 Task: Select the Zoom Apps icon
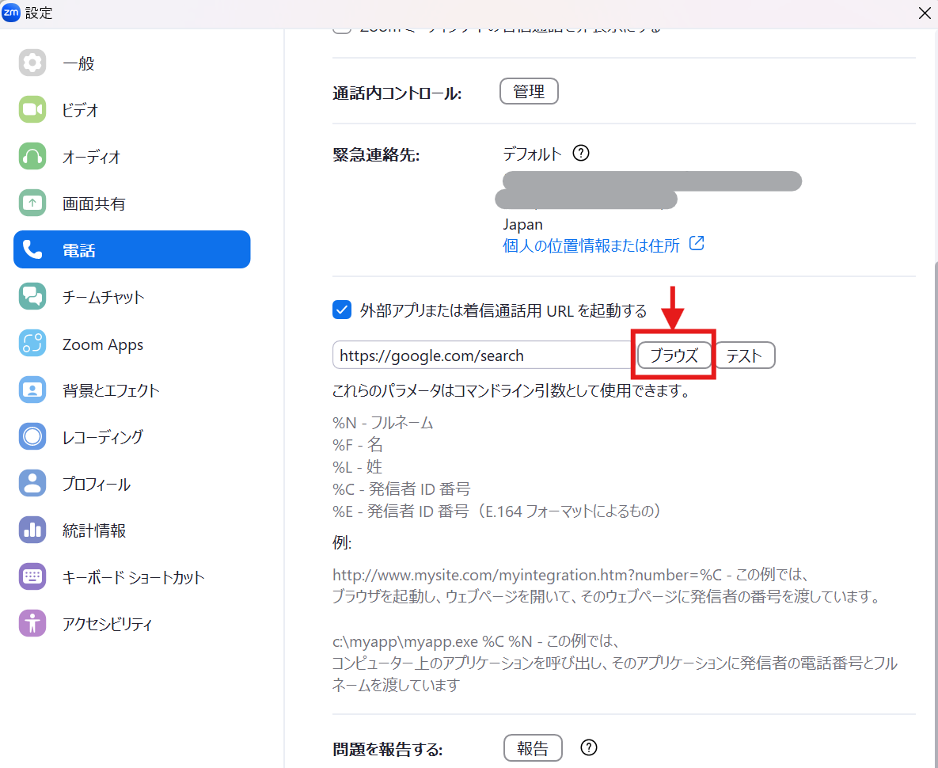[x=32, y=344]
